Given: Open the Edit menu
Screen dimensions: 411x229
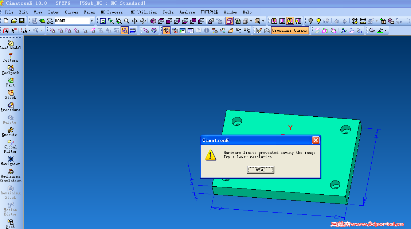Looking at the screenshot, I should click(23, 12).
